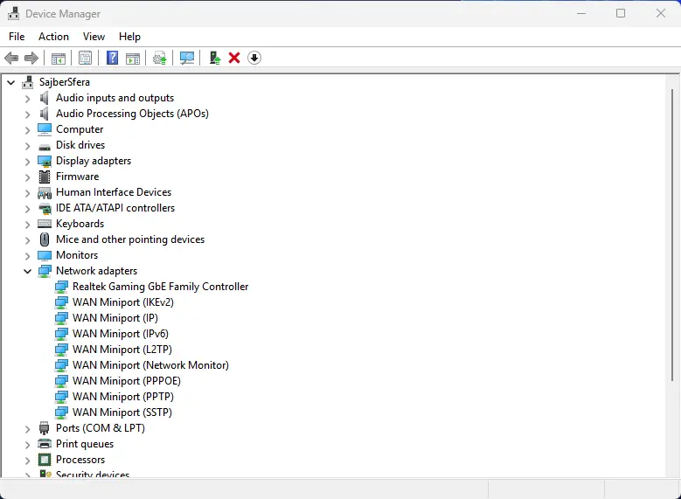Select WAN Miniport (Network Monitor) device
The height and width of the screenshot is (499, 681).
150,365
